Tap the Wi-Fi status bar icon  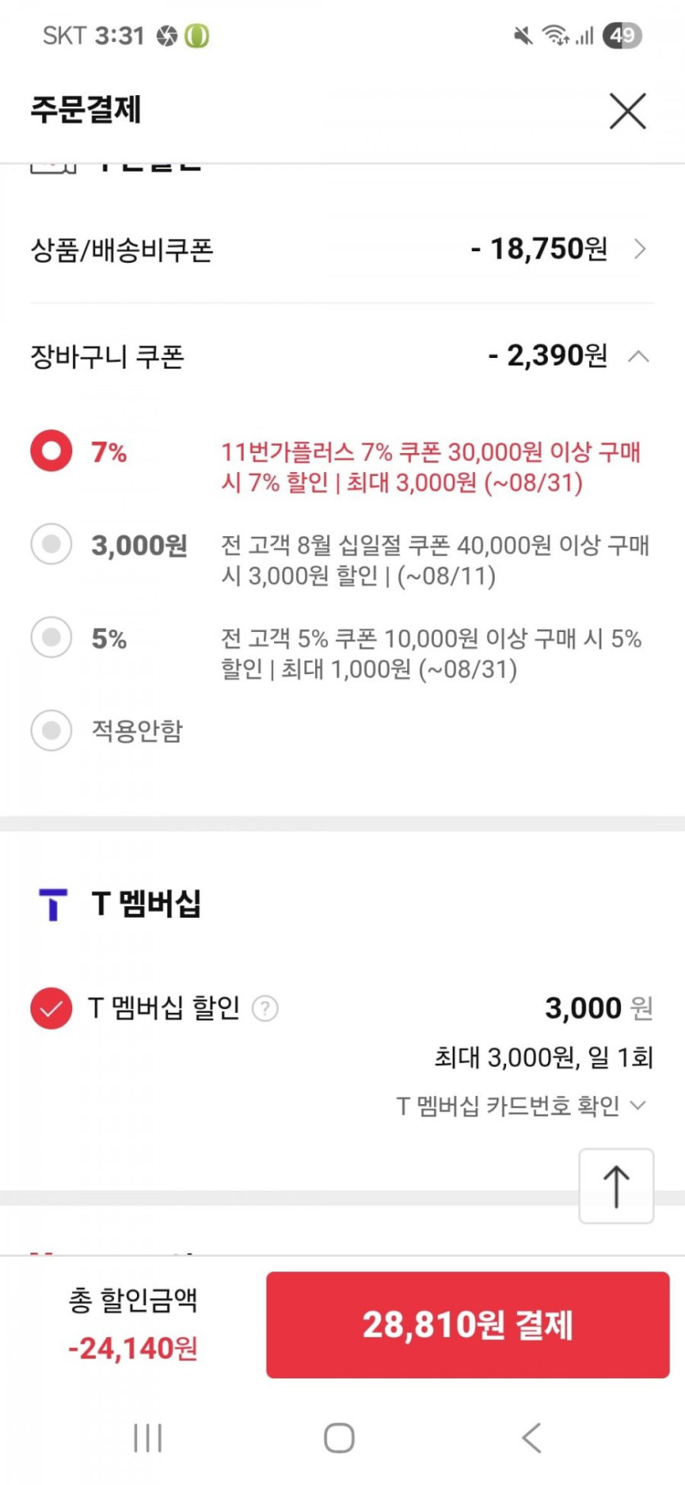click(x=555, y=35)
